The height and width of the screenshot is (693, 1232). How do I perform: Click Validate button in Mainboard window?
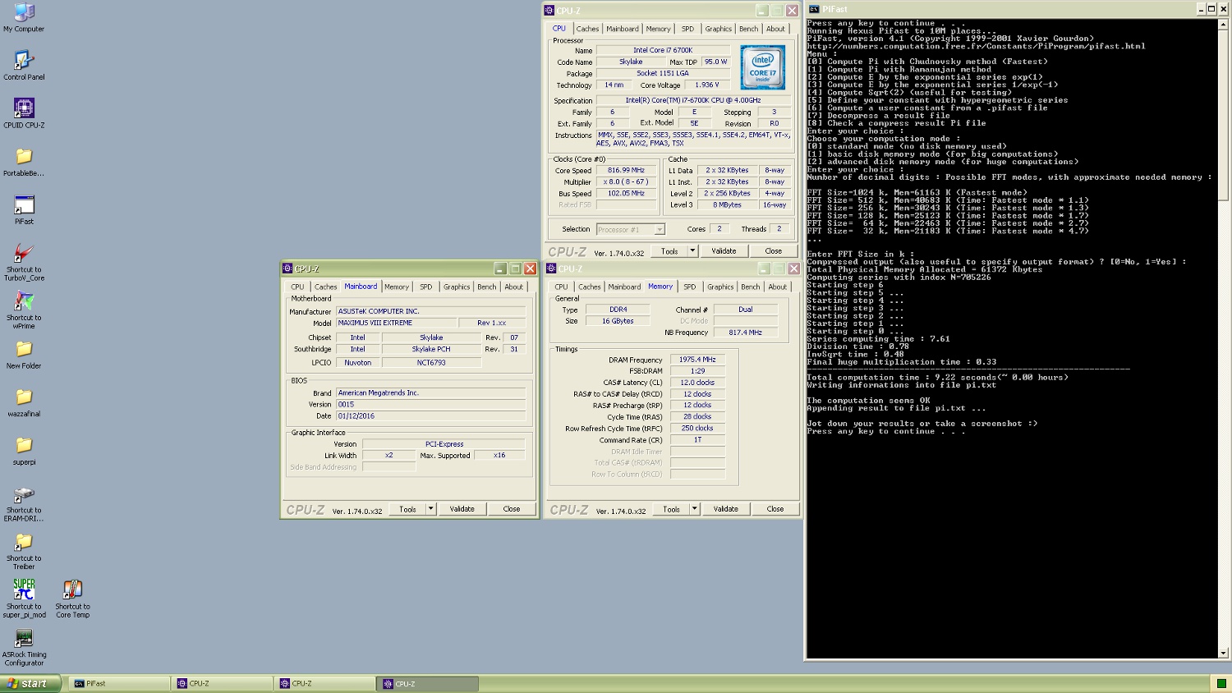[x=462, y=509]
